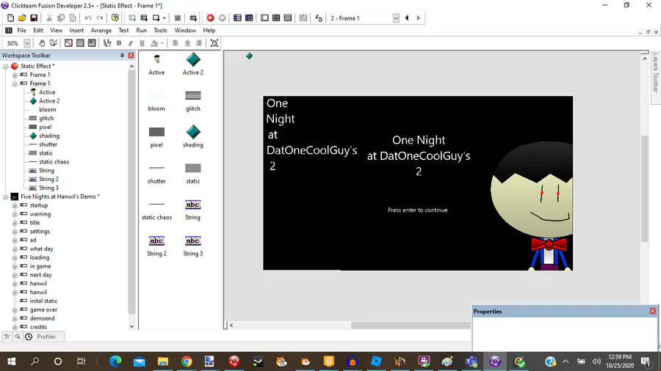Click the grey Forward navigation circle icon
The height and width of the screenshot is (371, 661).
coord(222,18)
